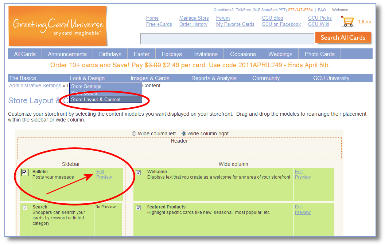
Task: Choose Store Settings from dropdown
Action: pyautogui.click(x=106, y=86)
